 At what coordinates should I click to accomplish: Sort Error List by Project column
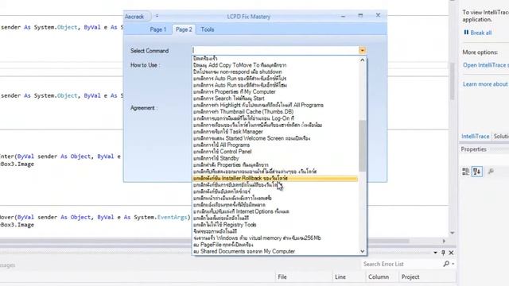pyautogui.click(x=427, y=277)
